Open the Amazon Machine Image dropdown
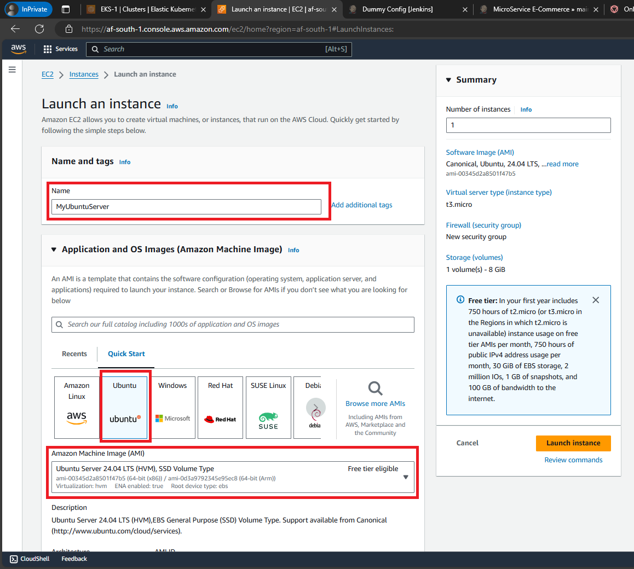The width and height of the screenshot is (634, 569). [x=233, y=477]
